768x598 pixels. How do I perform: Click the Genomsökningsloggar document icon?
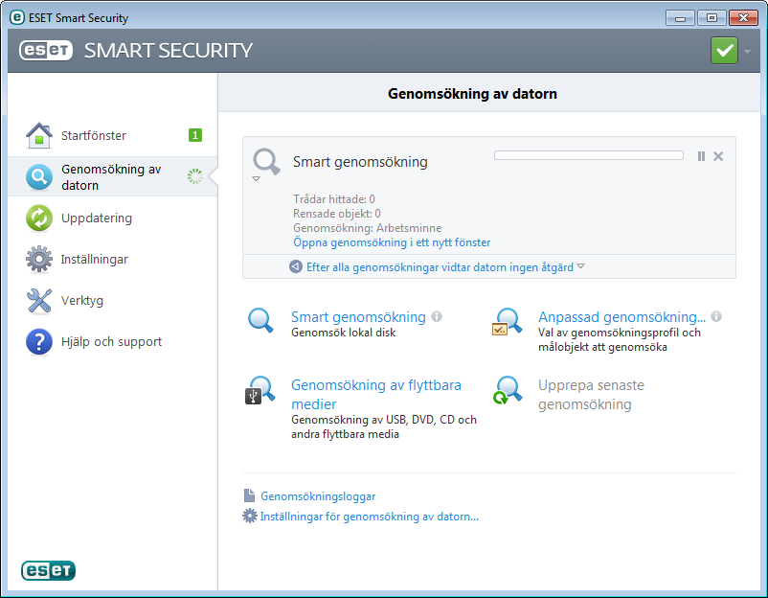point(249,495)
